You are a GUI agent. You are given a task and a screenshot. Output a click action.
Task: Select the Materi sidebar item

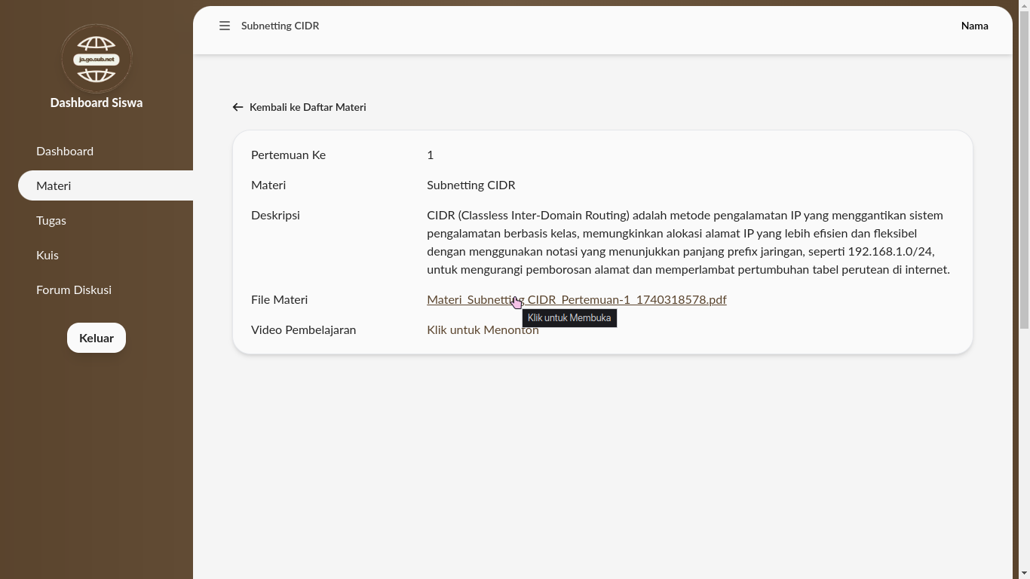pyautogui.click(x=54, y=185)
